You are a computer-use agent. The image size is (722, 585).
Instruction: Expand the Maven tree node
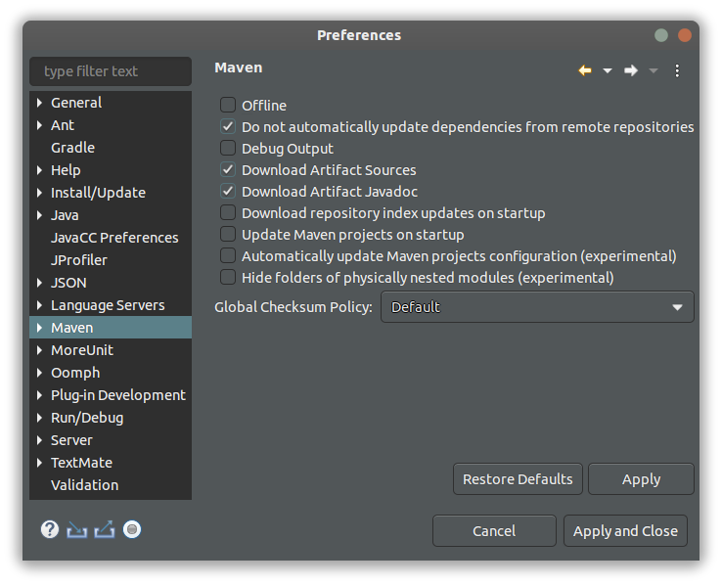coord(39,328)
